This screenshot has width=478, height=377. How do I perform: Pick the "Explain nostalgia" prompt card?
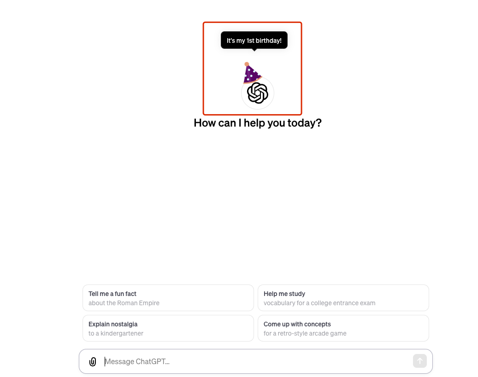pyautogui.click(x=168, y=328)
